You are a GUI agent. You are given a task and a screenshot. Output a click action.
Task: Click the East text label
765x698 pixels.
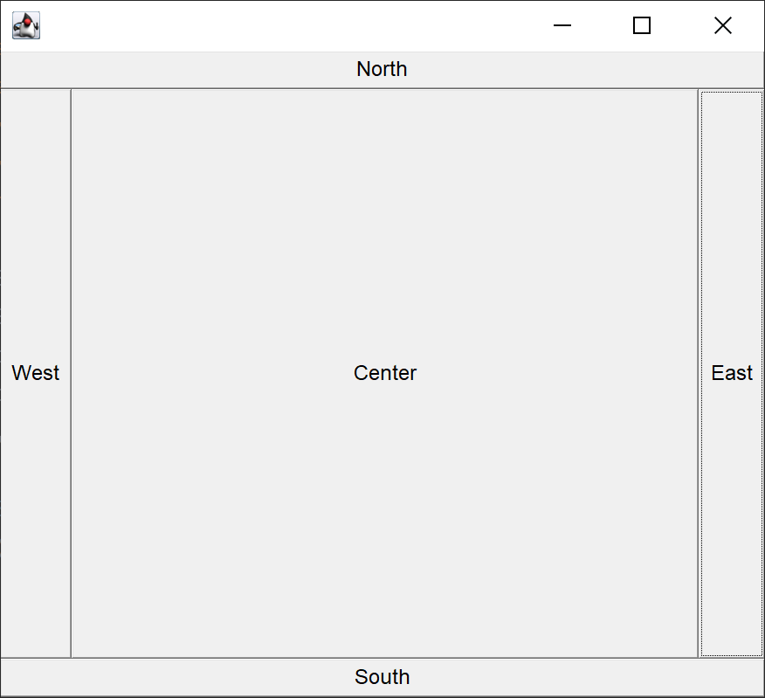[x=731, y=373]
